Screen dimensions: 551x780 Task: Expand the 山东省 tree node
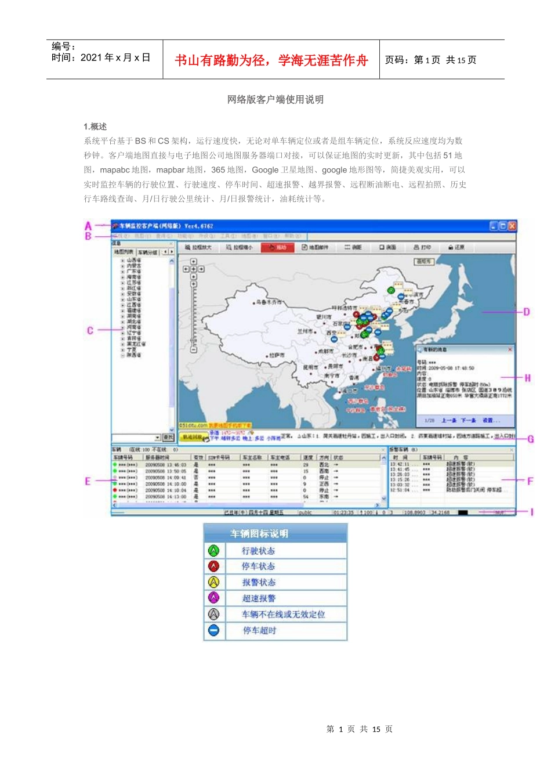[x=122, y=299]
